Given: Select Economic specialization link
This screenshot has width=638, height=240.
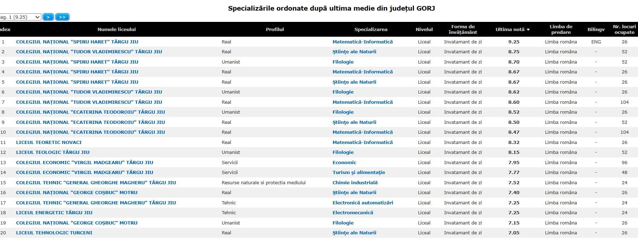Looking at the screenshot, I should tap(344, 162).
